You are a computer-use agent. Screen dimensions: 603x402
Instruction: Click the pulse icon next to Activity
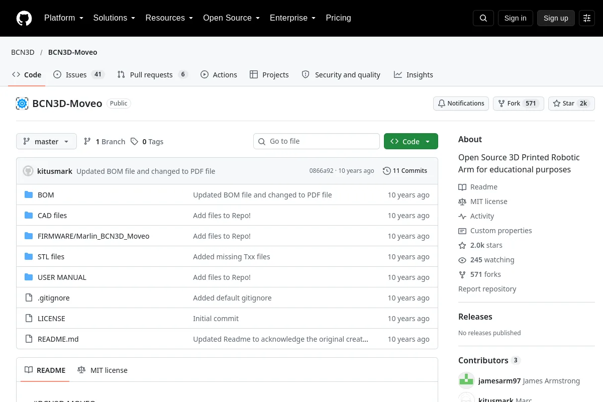coord(462,216)
